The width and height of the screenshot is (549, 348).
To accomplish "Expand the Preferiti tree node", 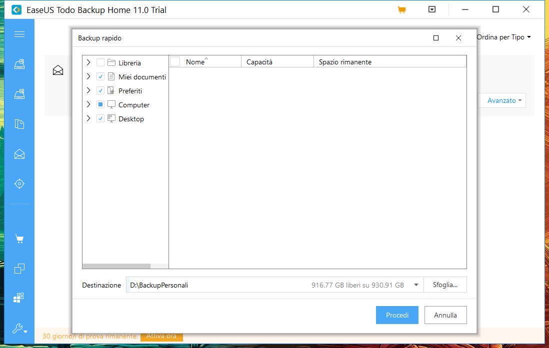I will click(x=88, y=90).
